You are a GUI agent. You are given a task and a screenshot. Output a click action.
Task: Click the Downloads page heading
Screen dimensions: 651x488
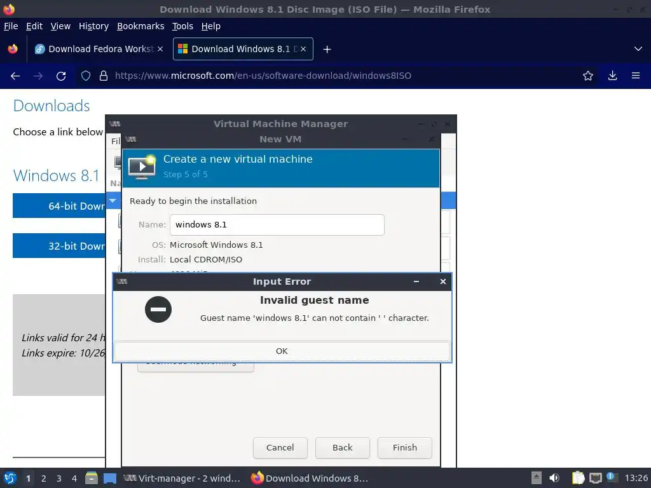pyautogui.click(x=51, y=106)
